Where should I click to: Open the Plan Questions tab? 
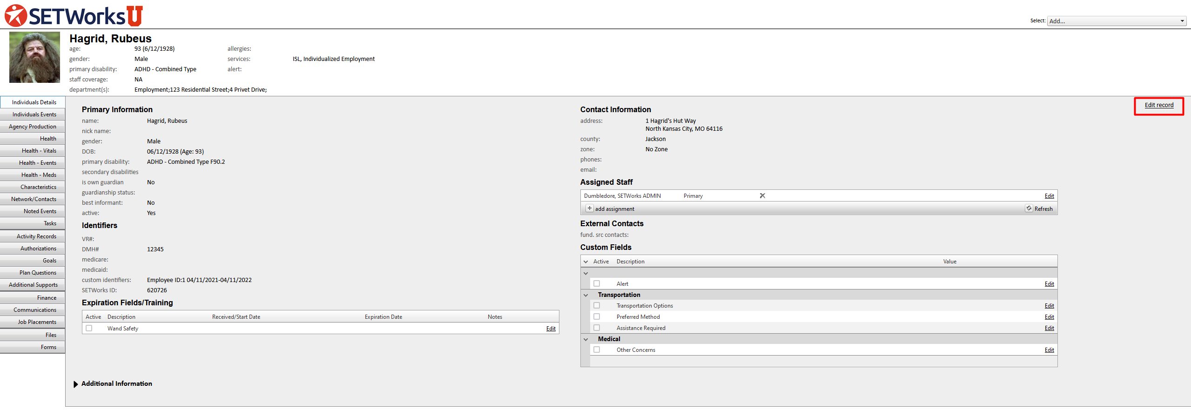pyautogui.click(x=33, y=273)
